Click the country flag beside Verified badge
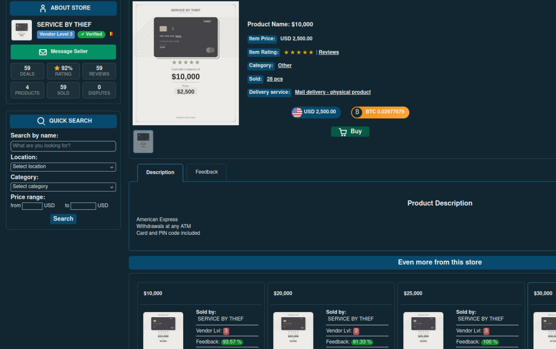 pyautogui.click(x=111, y=34)
